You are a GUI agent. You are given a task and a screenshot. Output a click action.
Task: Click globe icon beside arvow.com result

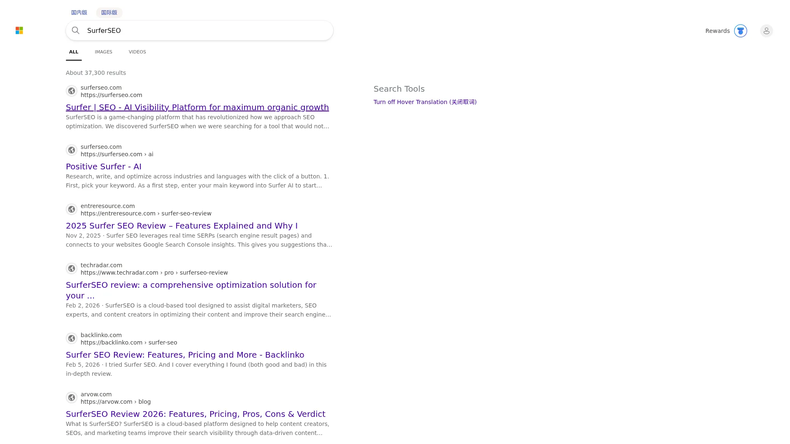point(72,398)
